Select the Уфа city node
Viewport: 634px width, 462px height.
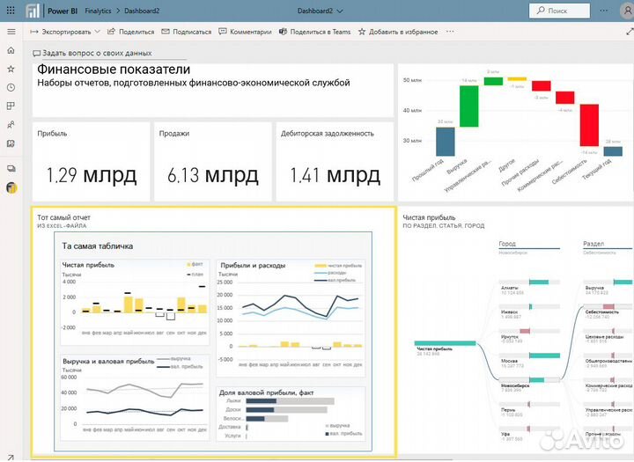tap(530, 429)
